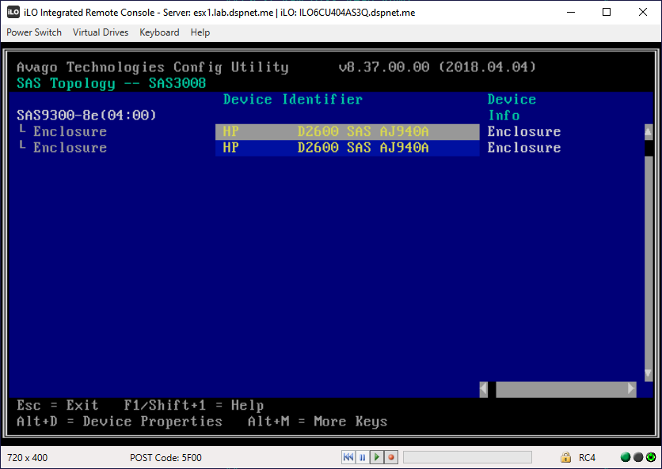Open the Virtual Drives menu
Screen dimensions: 662x469
(101, 32)
